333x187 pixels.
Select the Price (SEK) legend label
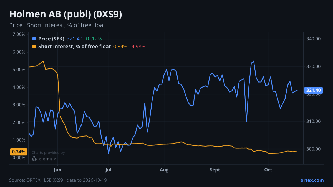pyautogui.click(x=51, y=39)
